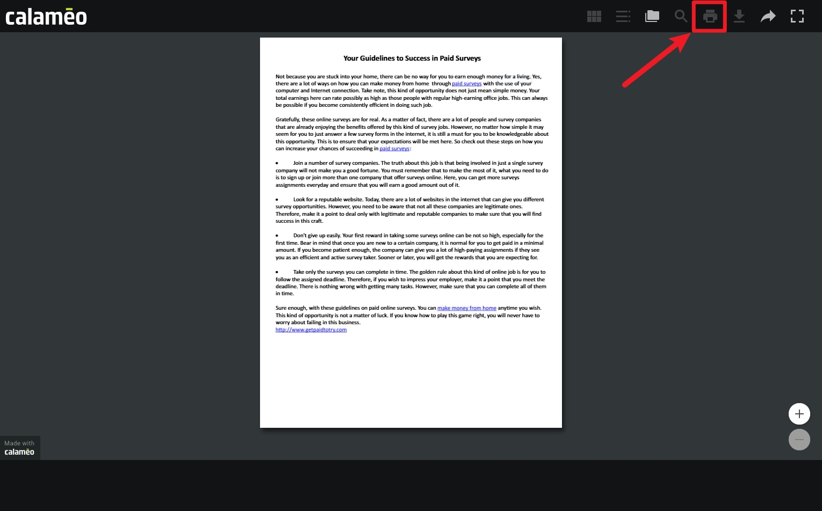Open 'paid surveys' link in the first paragraph
The height and width of the screenshot is (511, 822).
466,84
